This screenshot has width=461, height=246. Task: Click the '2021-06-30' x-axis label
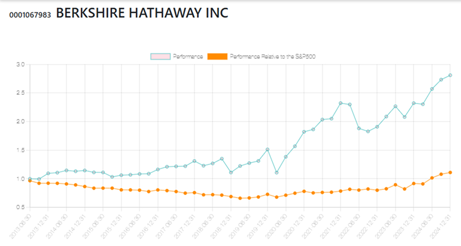(313, 227)
